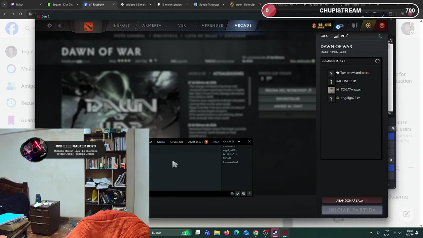The image size is (423, 238).
Task: Open Steam from taskbar
Action: pyautogui.click(x=275, y=233)
